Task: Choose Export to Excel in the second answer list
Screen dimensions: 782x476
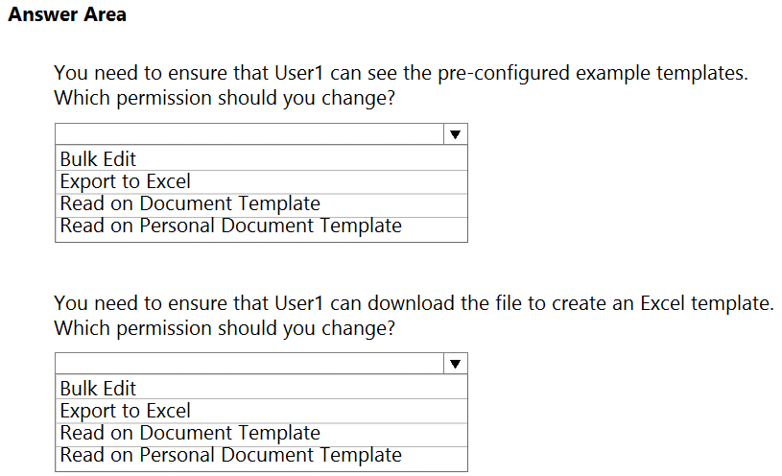Action: pyautogui.click(x=261, y=411)
